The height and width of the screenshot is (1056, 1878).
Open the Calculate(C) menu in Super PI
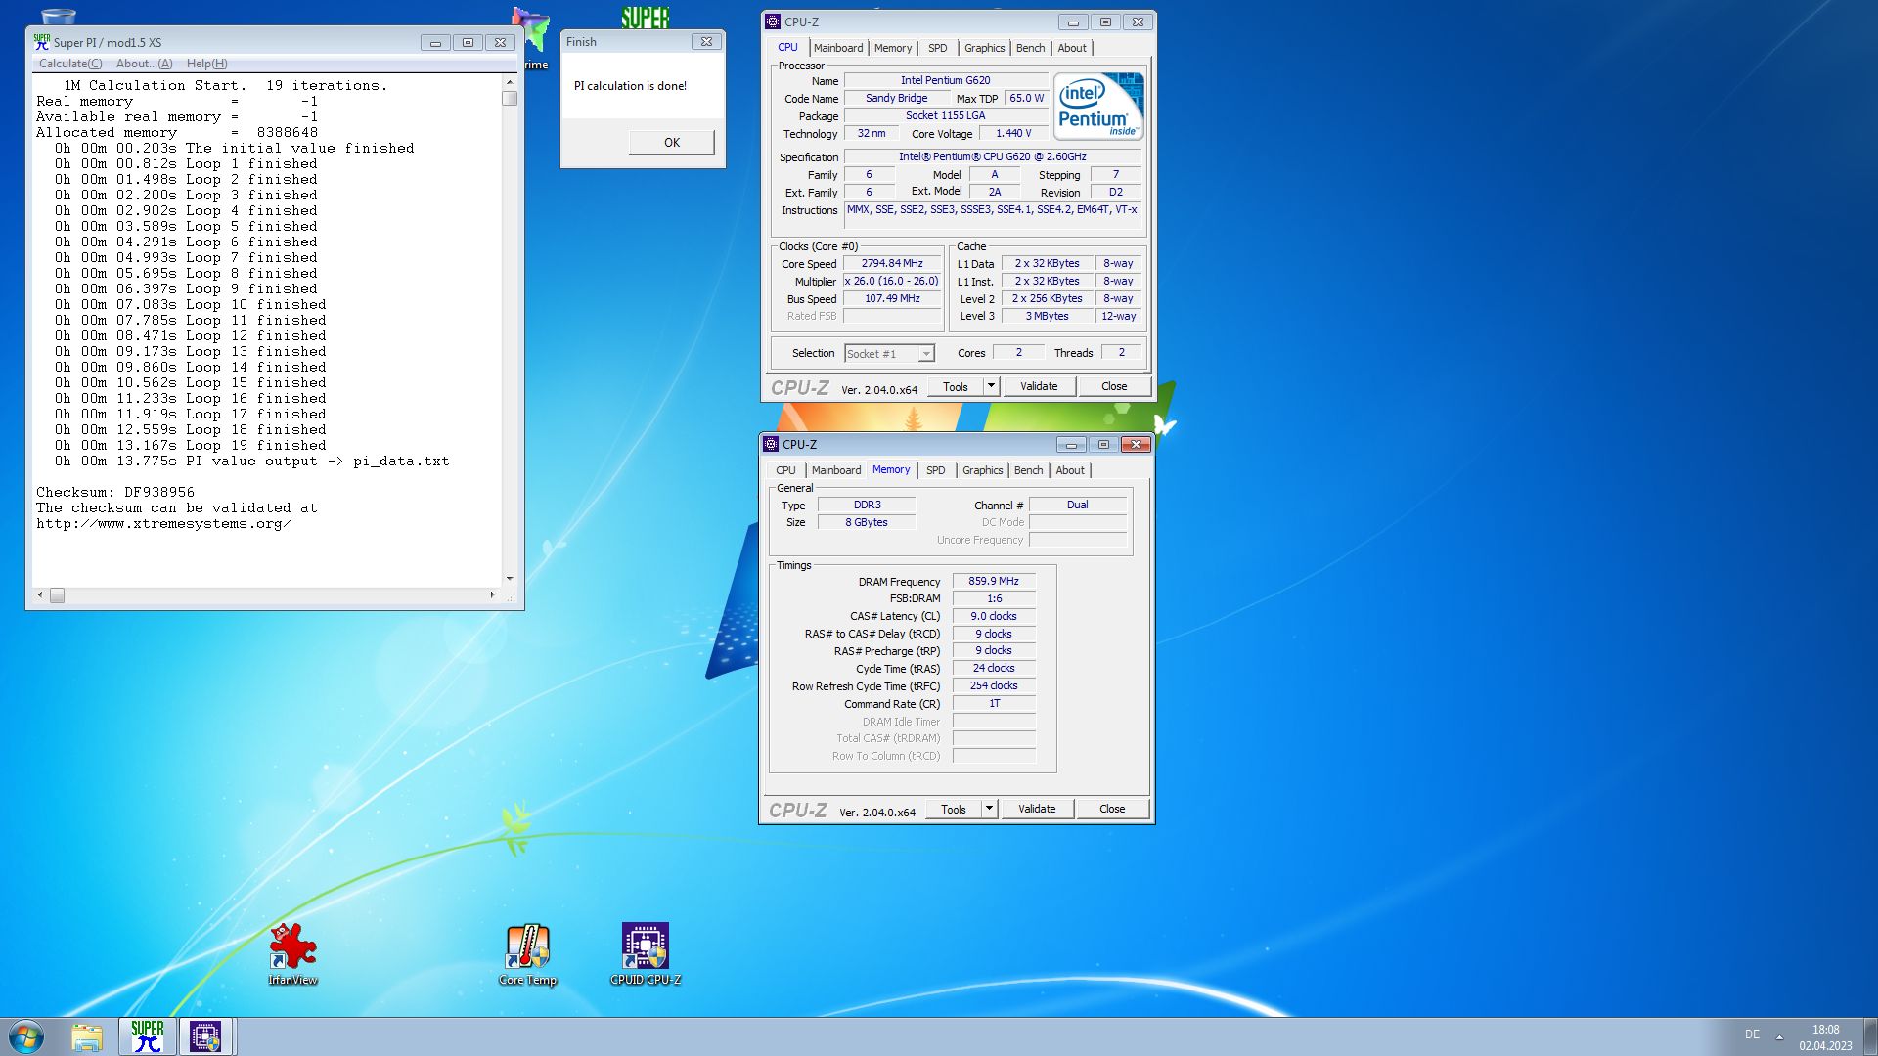click(x=70, y=64)
